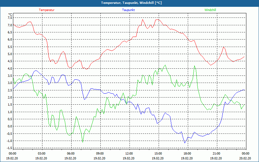Click the 7,0 y-axis value

10,25
